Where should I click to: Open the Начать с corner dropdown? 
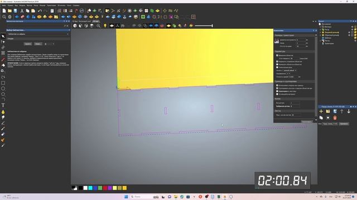click(x=290, y=71)
